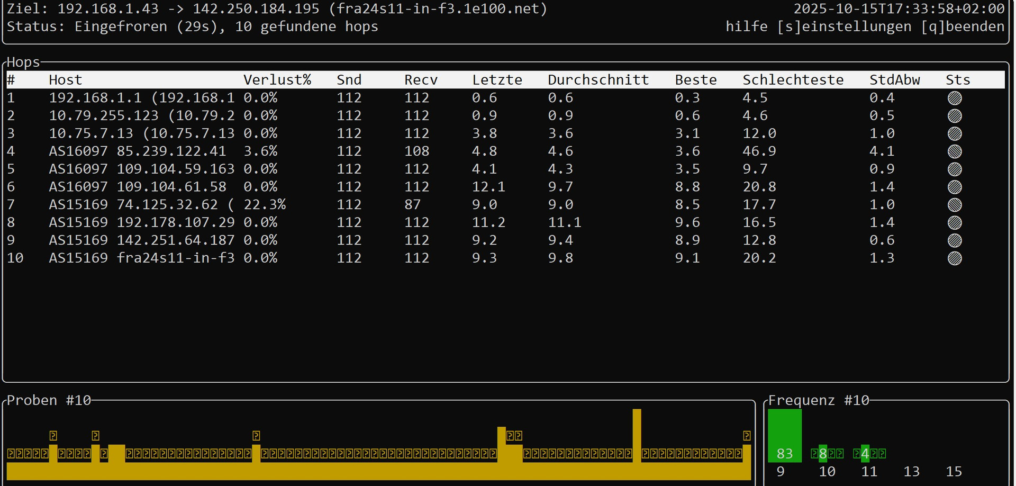1016x486 pixels.
Task: Select host 192.168.1.1 in hop 1
Action: click(142, 98)
